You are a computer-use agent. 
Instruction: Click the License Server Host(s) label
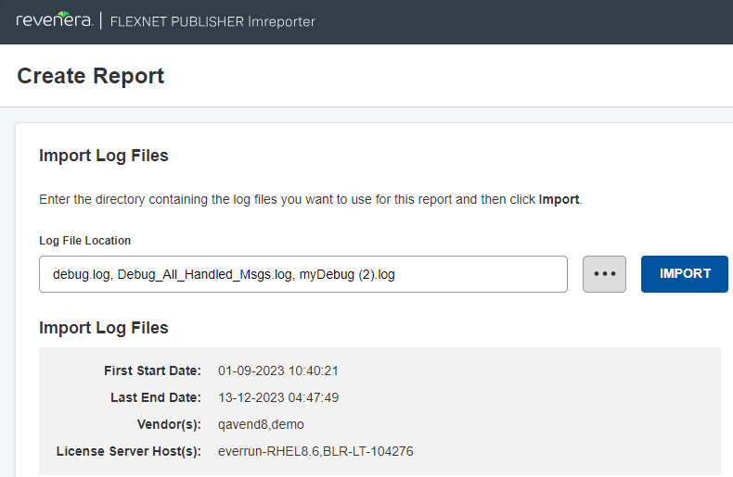pos(129,451)
